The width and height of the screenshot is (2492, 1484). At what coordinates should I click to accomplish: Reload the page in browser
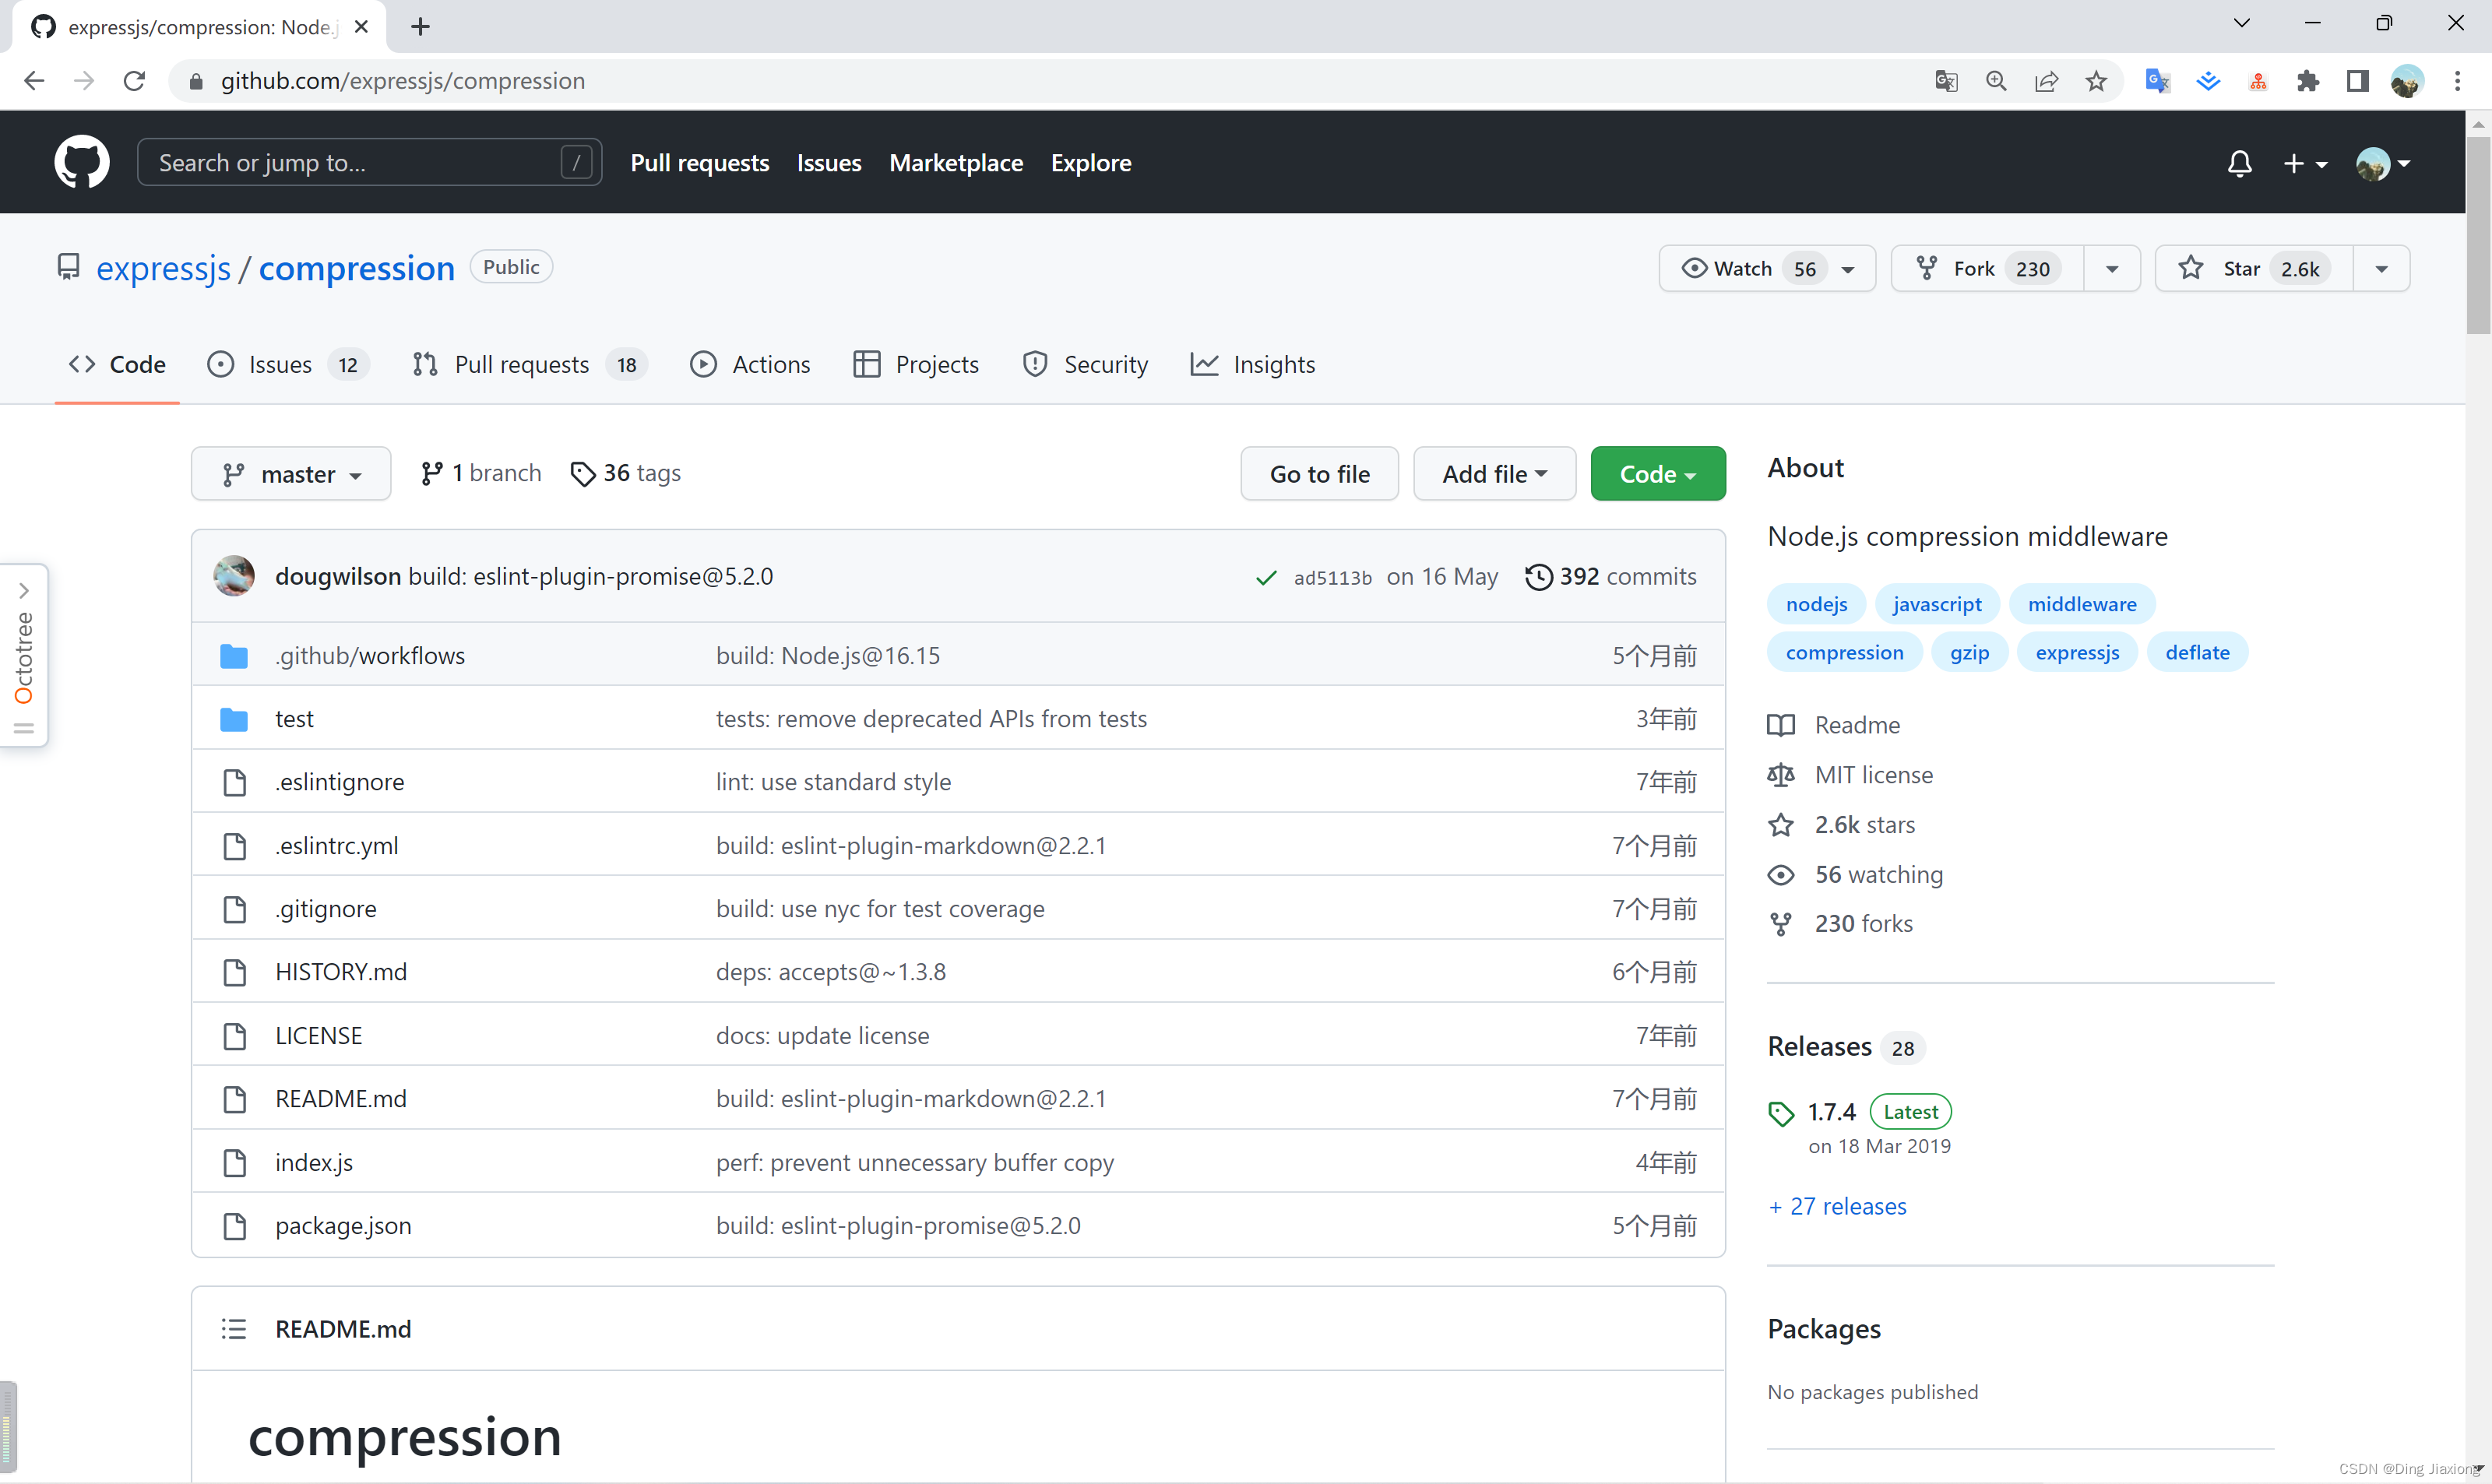(x=134, y=81)
